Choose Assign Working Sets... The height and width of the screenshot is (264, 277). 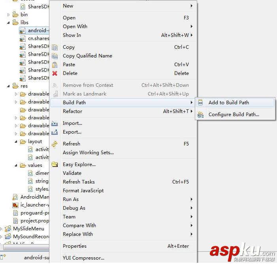coord(124,153)
